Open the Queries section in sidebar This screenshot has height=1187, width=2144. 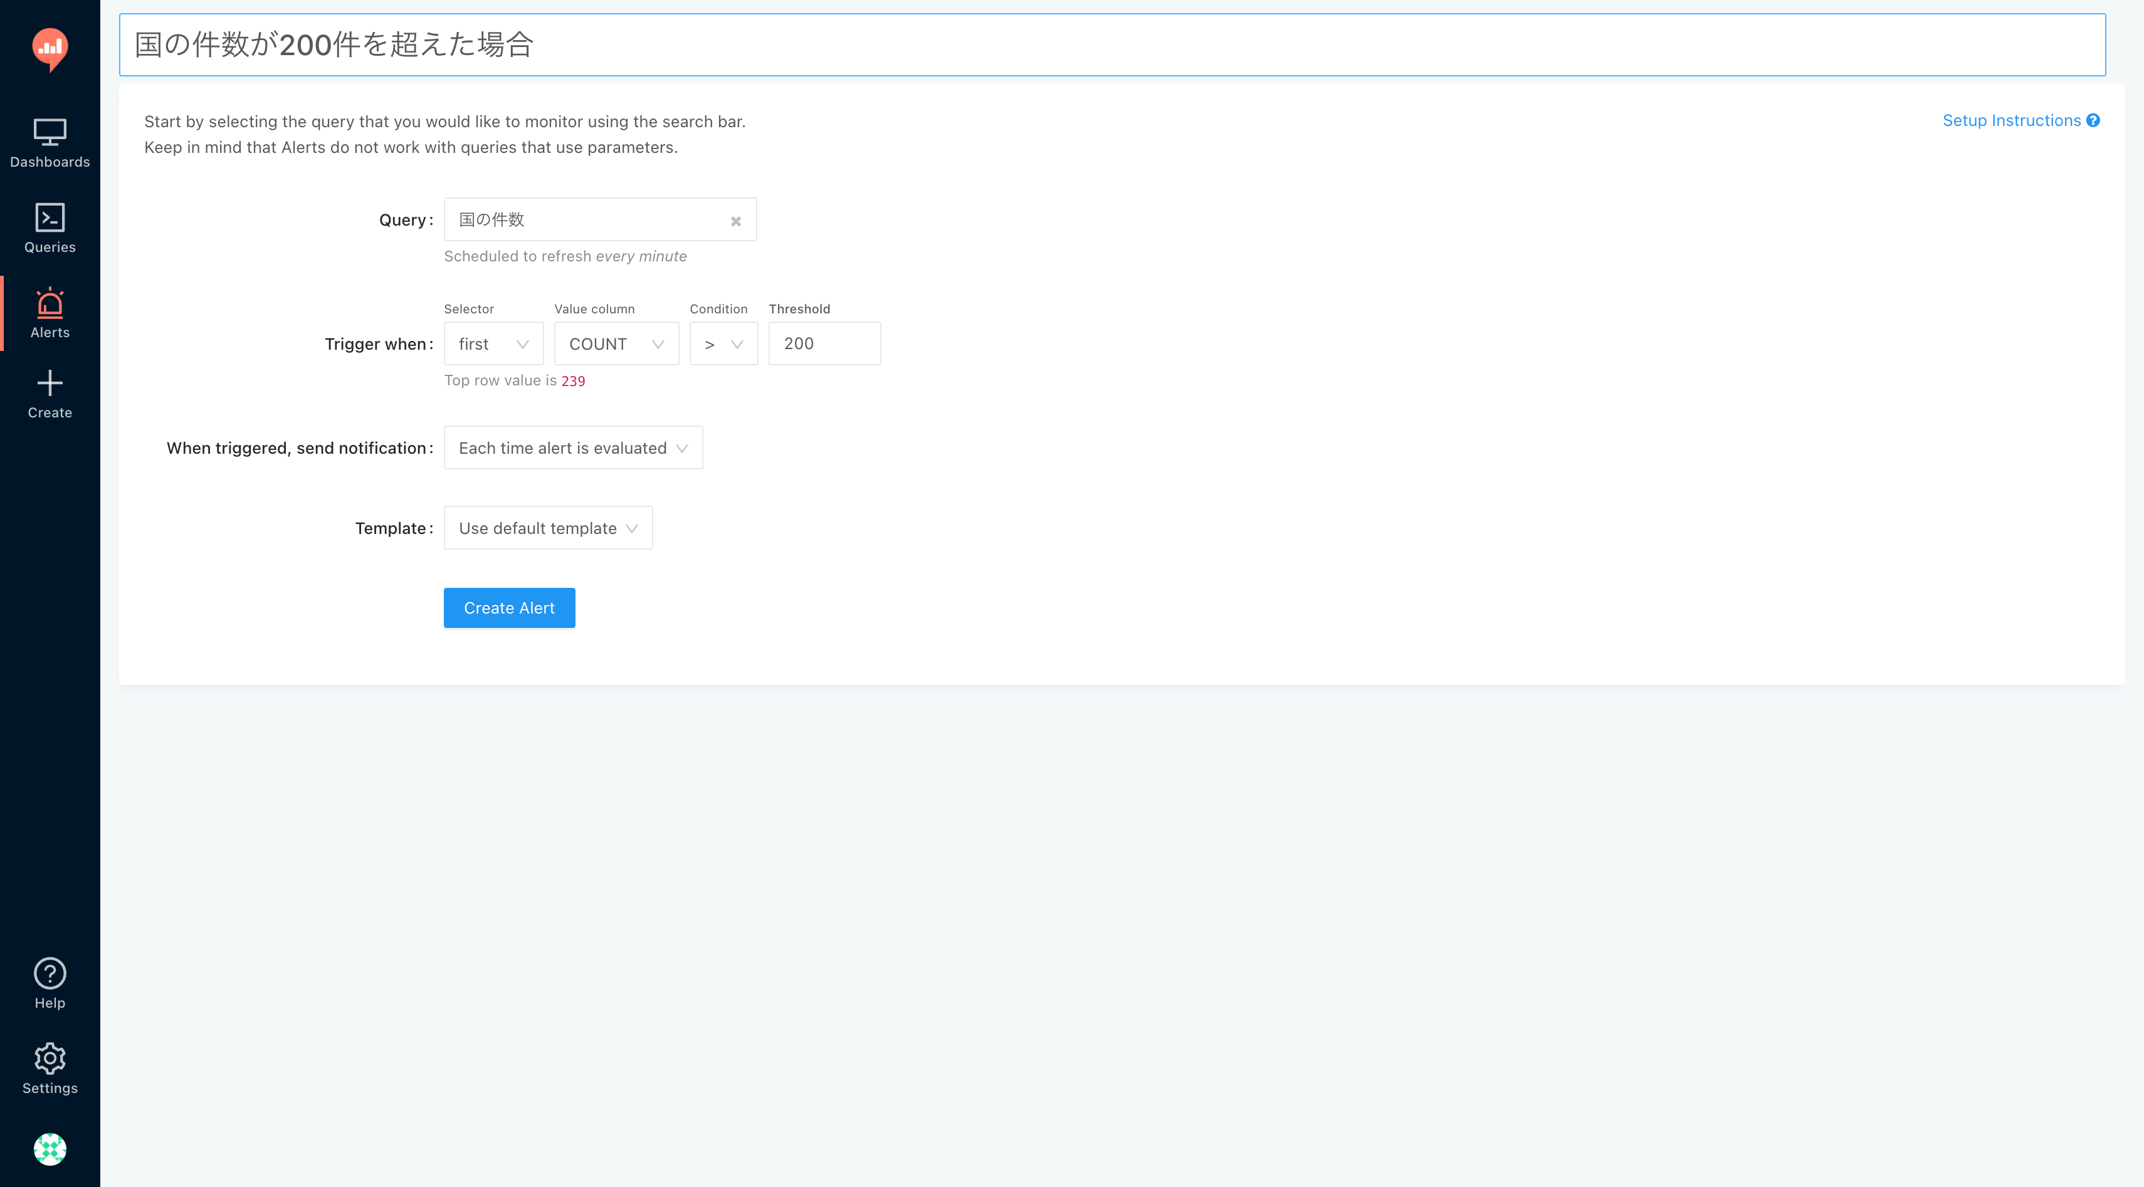pos(50,228)
